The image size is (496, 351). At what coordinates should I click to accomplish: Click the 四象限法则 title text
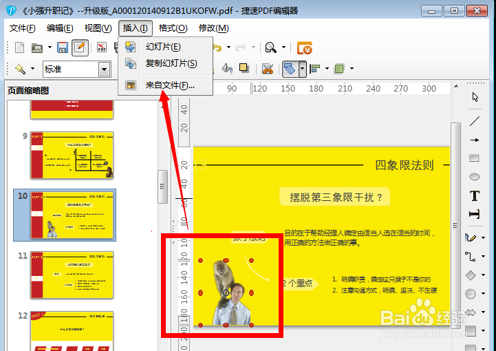tap(405, 165)
